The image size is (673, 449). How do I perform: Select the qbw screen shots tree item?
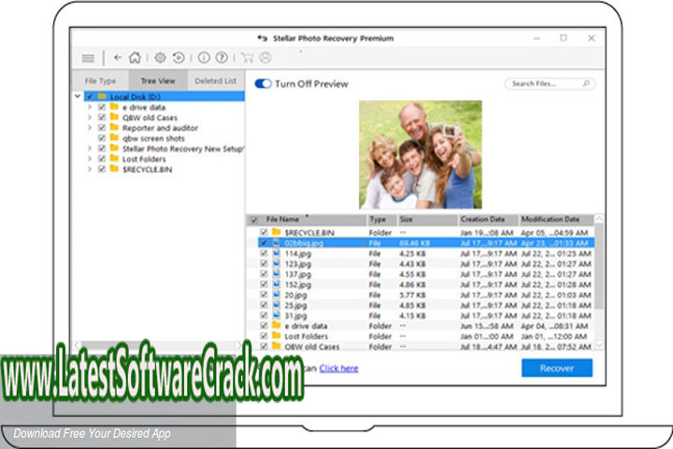(x=153, y=138)
